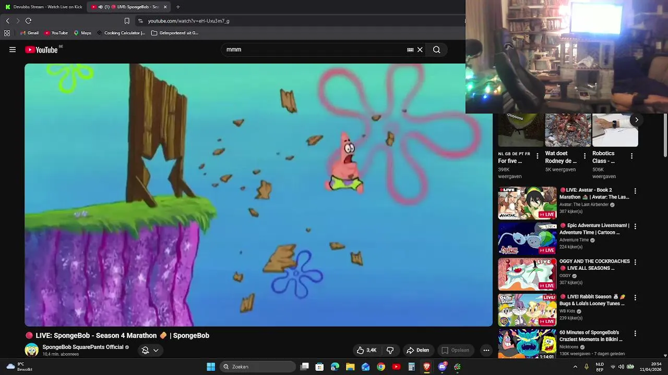668x375 pixels.
Task: Open the SpongeBob SquarePants Official channel name
Action: (82, 347)
